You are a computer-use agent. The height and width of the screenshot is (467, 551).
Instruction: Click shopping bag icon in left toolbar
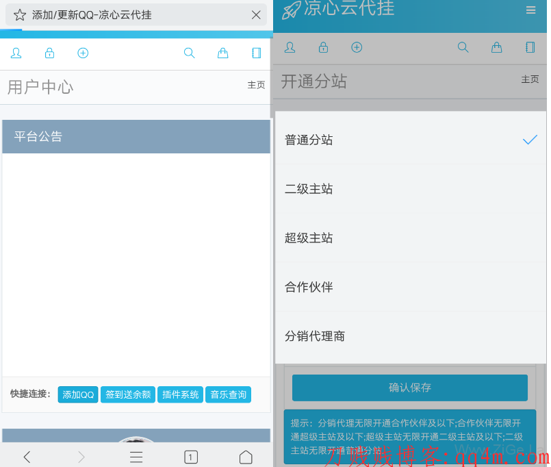coord(222,53)
